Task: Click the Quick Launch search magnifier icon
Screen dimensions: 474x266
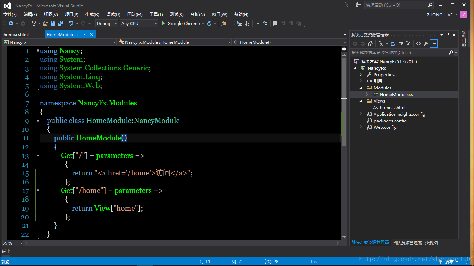Action: point(430,5)
